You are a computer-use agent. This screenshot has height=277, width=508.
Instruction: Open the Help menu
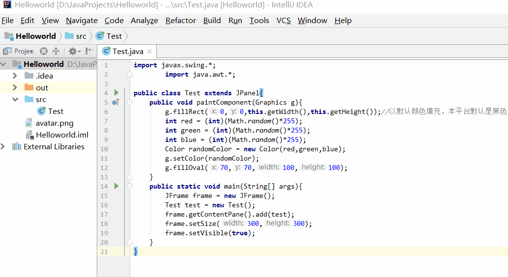[x=343, y=21]
